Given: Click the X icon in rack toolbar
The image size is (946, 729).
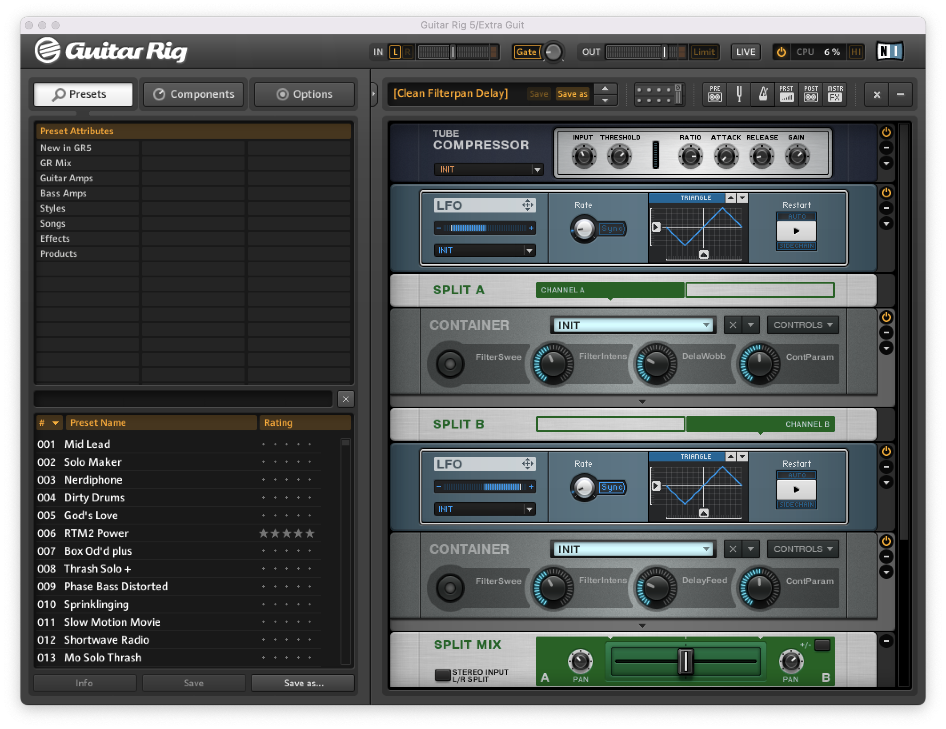Looking at the screenshot, I should point(877,94).
